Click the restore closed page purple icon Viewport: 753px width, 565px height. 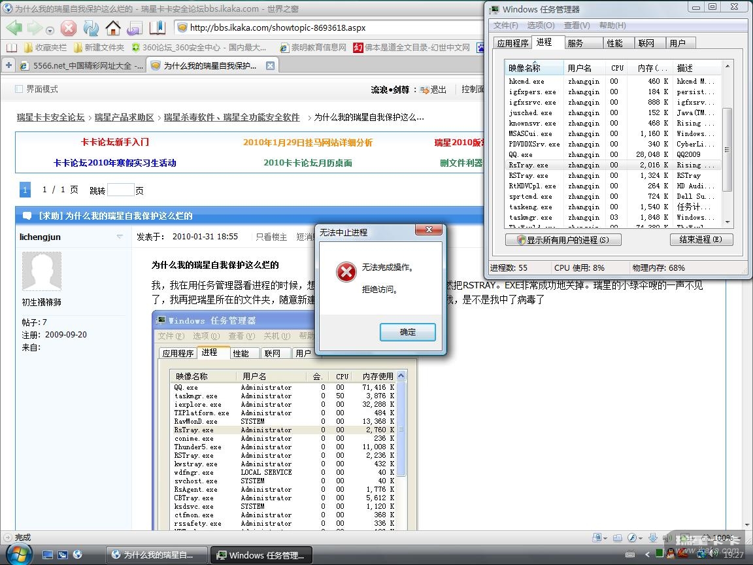click(x=135, y=28)
